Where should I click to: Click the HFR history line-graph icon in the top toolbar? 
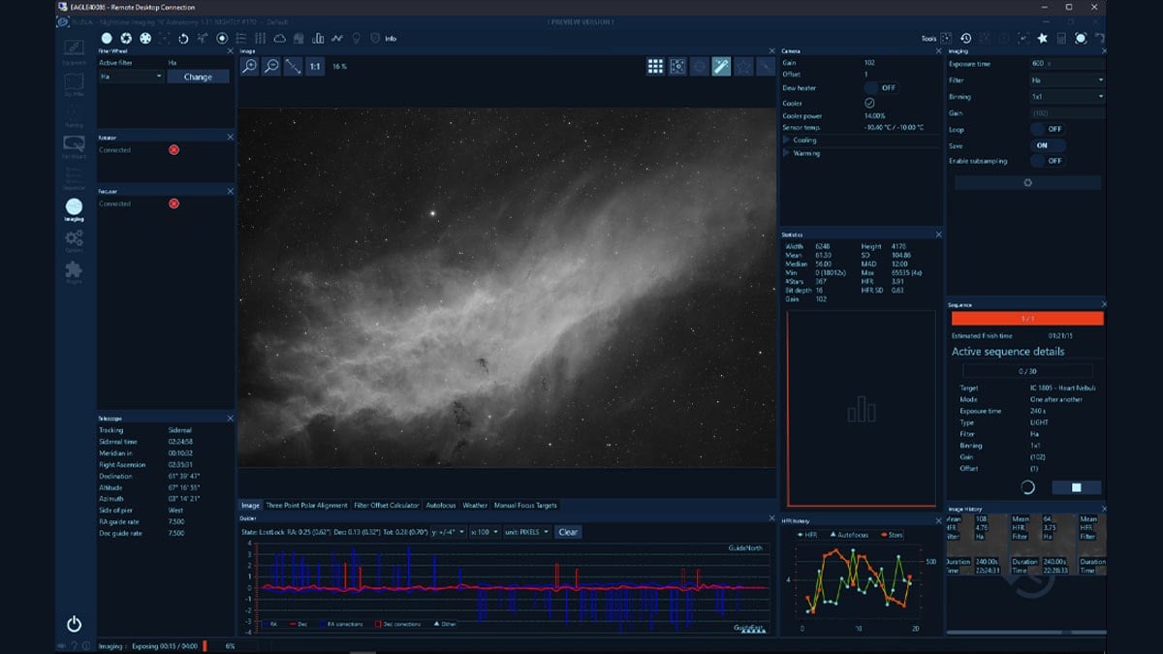[x=337, y=39]
